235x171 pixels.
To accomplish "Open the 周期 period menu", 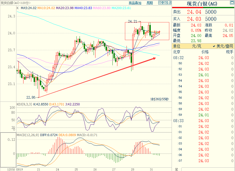I will (149, 3).
